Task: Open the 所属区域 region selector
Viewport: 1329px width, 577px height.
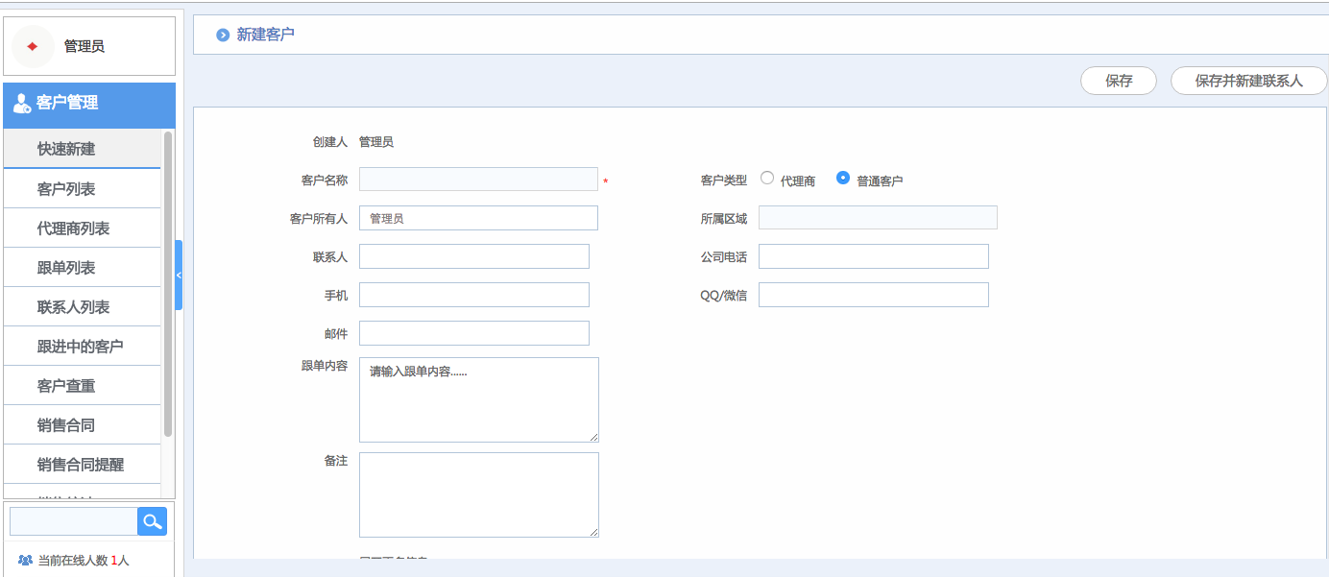Action: click(878, 218)
